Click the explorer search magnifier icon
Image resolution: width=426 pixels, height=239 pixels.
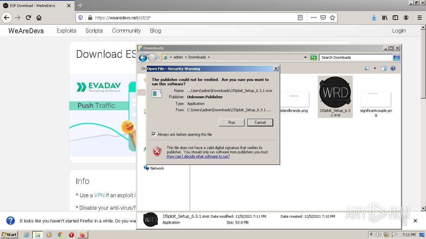click(396, 57)
